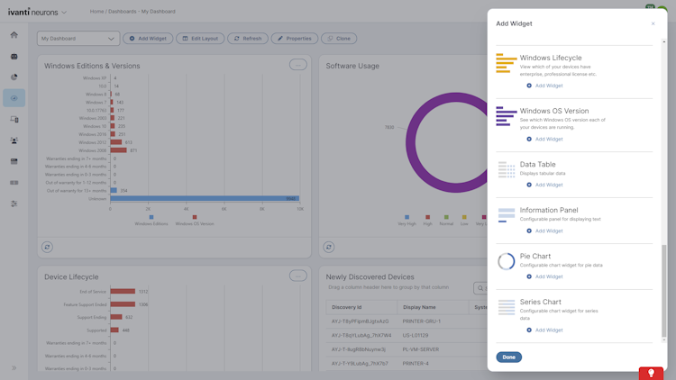The height and width of the screenshot is (380, 676).
Task: Open the people icon in sidebar
Action: [x=14, y=140]
